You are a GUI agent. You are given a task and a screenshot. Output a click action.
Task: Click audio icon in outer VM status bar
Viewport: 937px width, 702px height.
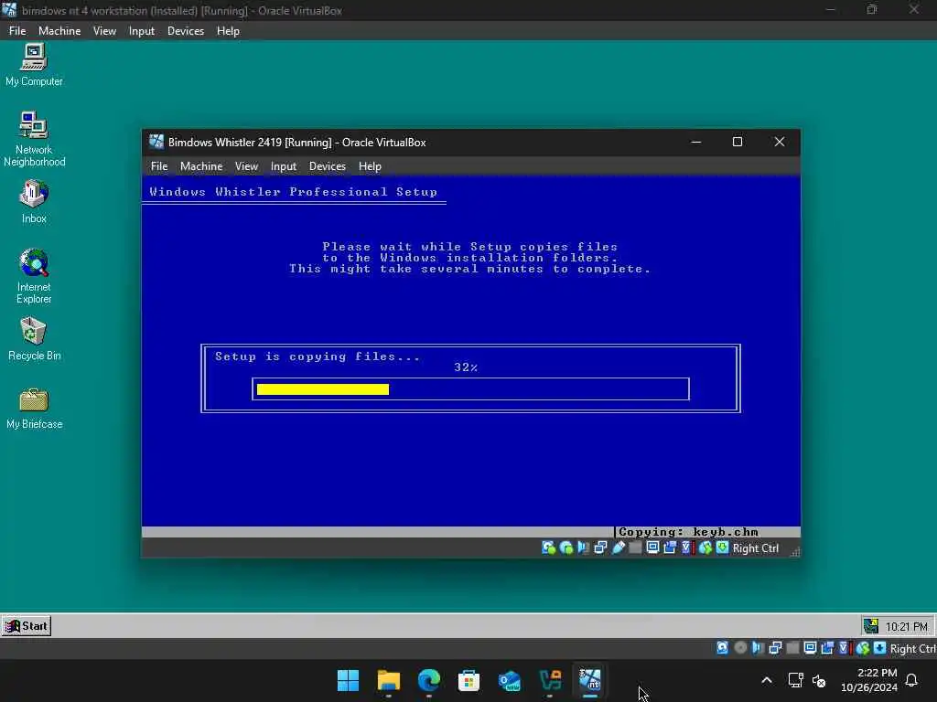click(x=758, y=648)
